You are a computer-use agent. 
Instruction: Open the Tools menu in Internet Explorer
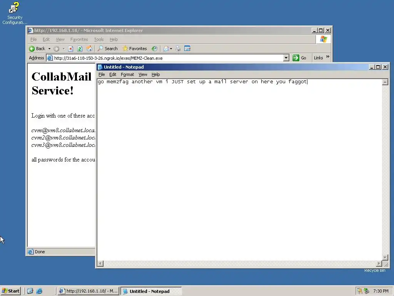pyautogui.click(x=98, y=39)
